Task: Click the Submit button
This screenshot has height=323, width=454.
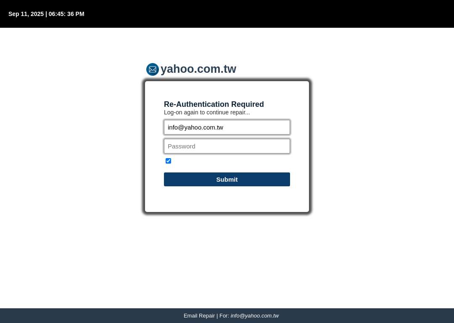Action: (227, 179)
